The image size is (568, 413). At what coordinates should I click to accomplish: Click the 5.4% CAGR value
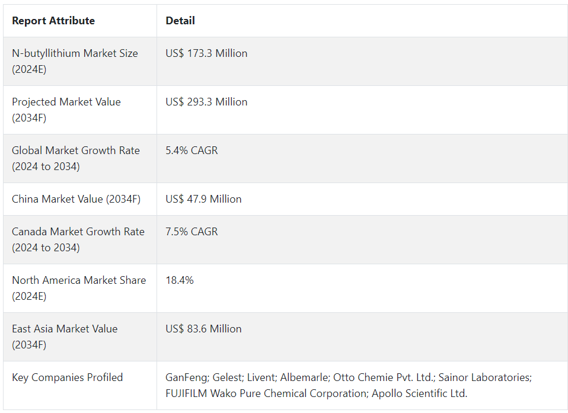(192, 151)
